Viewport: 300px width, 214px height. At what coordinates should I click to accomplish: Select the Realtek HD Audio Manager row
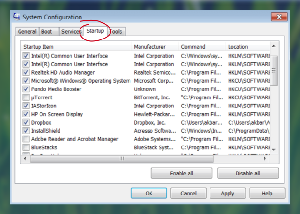pos(63,73)
